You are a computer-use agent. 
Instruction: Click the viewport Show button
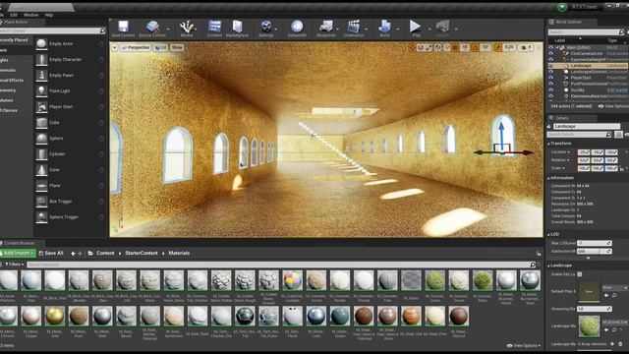[x=177, y=47]
